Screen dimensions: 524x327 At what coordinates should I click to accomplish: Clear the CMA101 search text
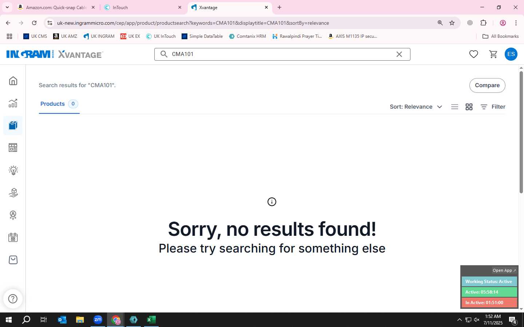pyautogui.click(x=399, y=54)
